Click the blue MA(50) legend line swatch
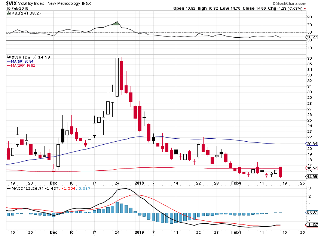The height and width of the screenshot is (236, 318). (9, 62)
